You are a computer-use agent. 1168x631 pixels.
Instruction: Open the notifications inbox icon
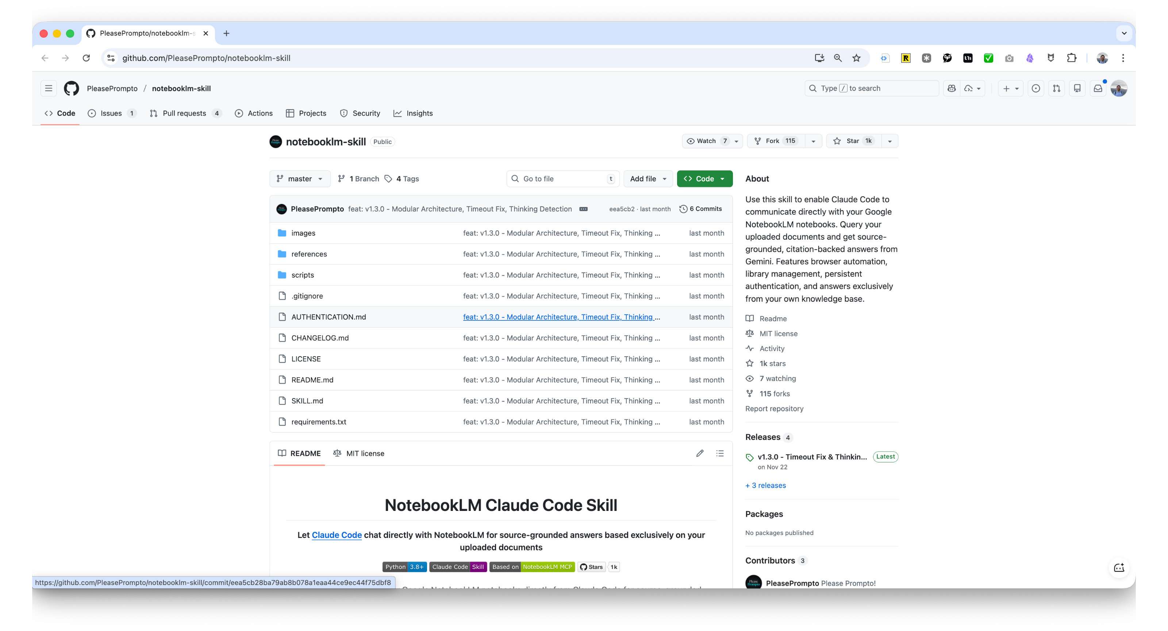point(1098,88)
